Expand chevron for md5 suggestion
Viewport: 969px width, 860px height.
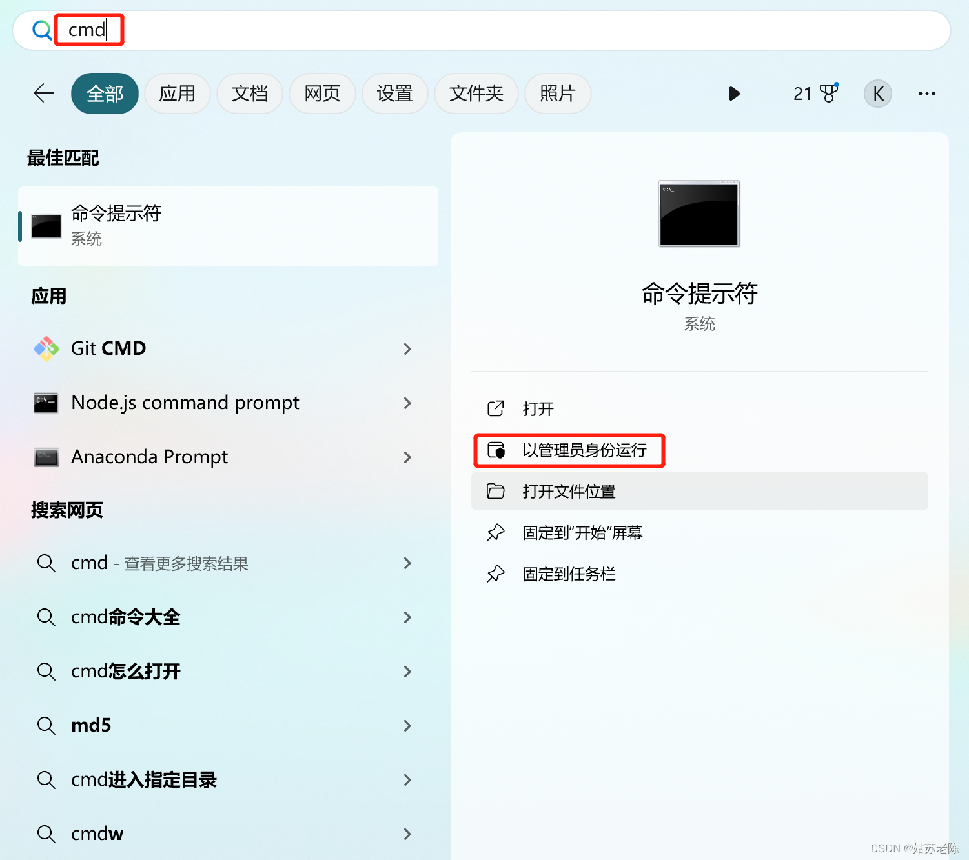tap(407, 726)
